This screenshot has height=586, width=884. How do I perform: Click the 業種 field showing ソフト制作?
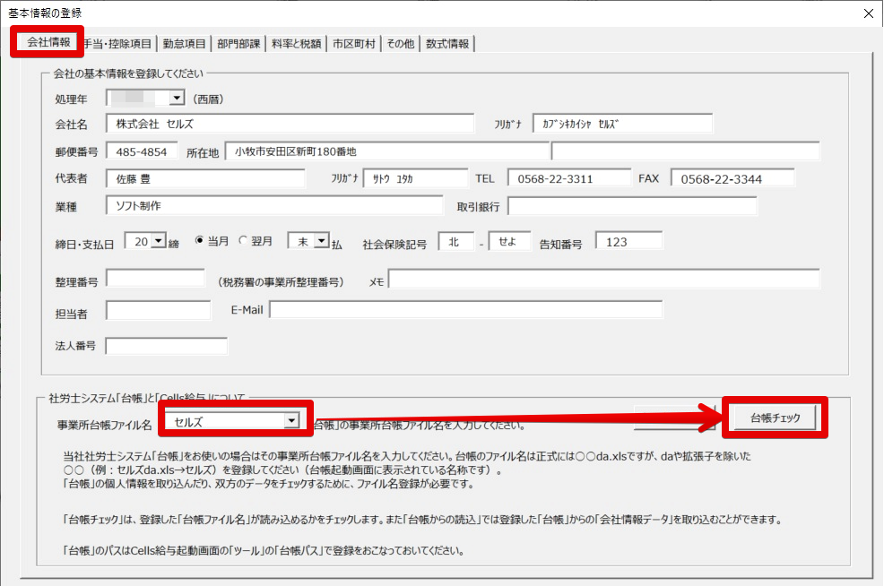pos(274,206)
